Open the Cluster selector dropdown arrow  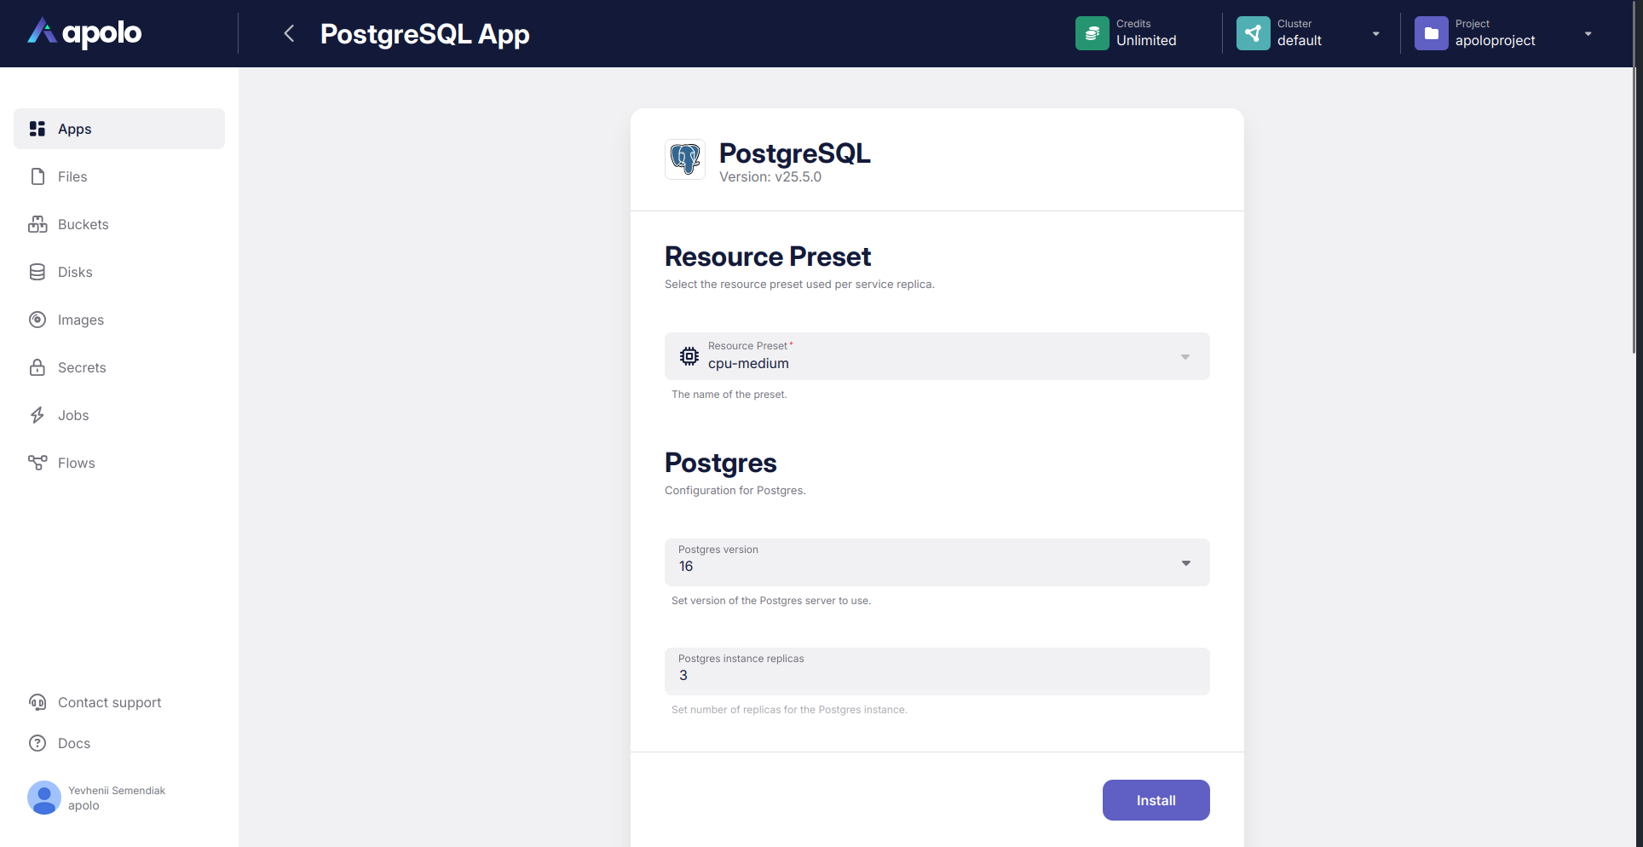coord(1375,34)
